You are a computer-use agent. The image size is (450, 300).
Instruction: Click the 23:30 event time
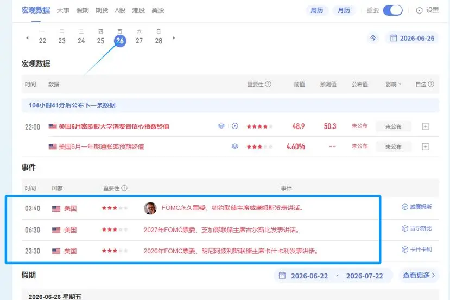point(33,251)
